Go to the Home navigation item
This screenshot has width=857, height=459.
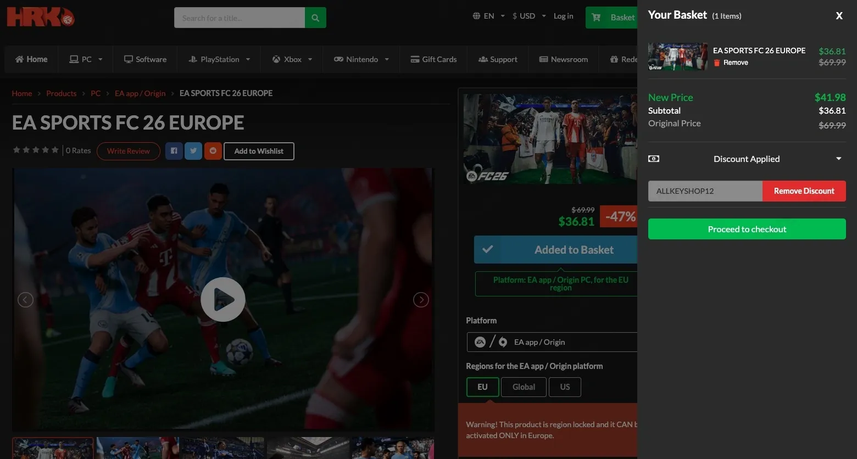tap(31, 59)
